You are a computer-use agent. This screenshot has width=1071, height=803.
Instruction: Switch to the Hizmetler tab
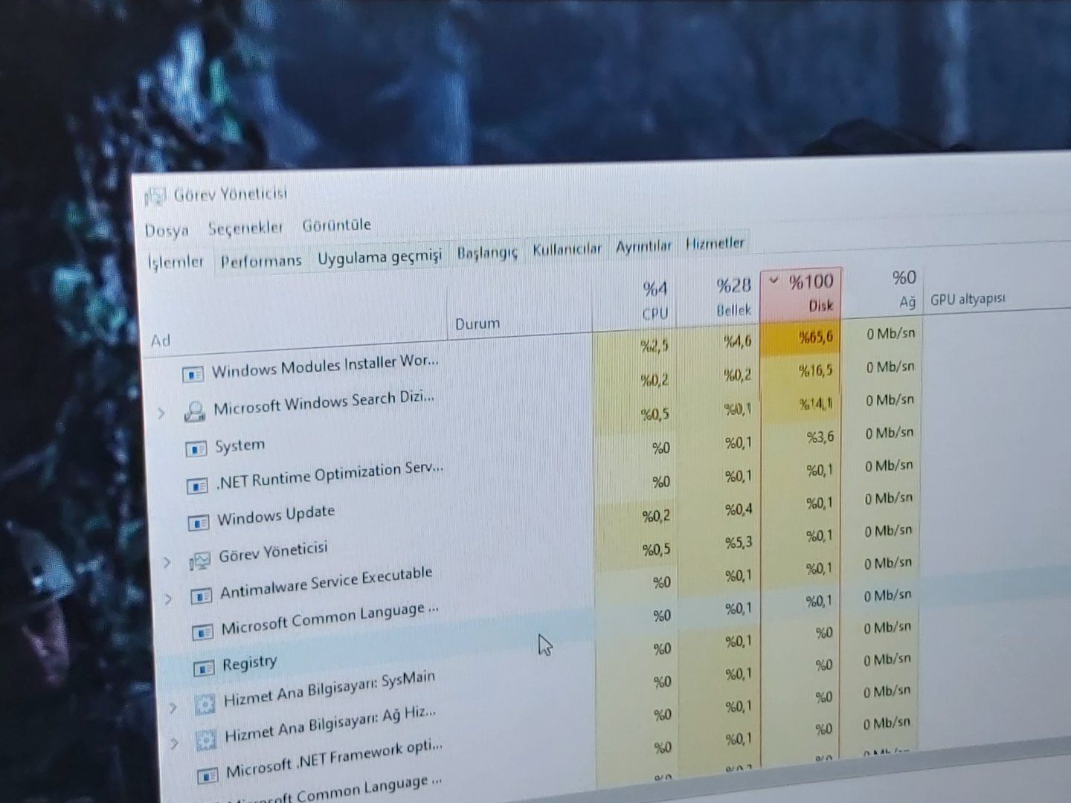click(715, 243)
